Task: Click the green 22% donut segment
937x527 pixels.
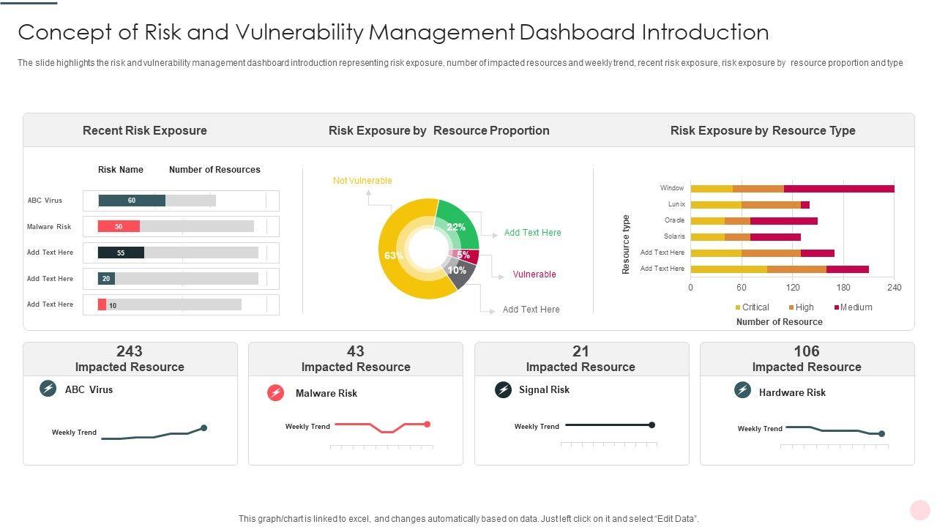Action: pyautogui.click(x=458, y=223)
